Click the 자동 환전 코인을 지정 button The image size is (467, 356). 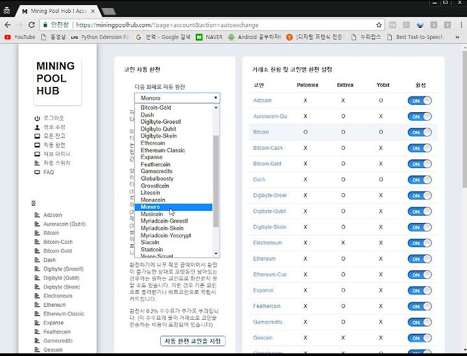(193, 341)
